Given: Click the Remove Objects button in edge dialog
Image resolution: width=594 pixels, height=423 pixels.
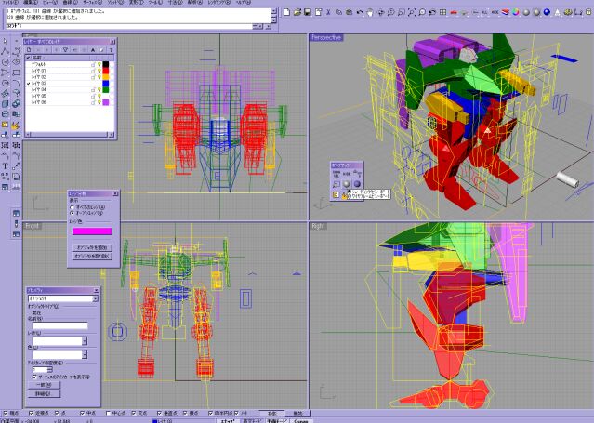Looking at the screenshot, I should (x=92, y=257).
